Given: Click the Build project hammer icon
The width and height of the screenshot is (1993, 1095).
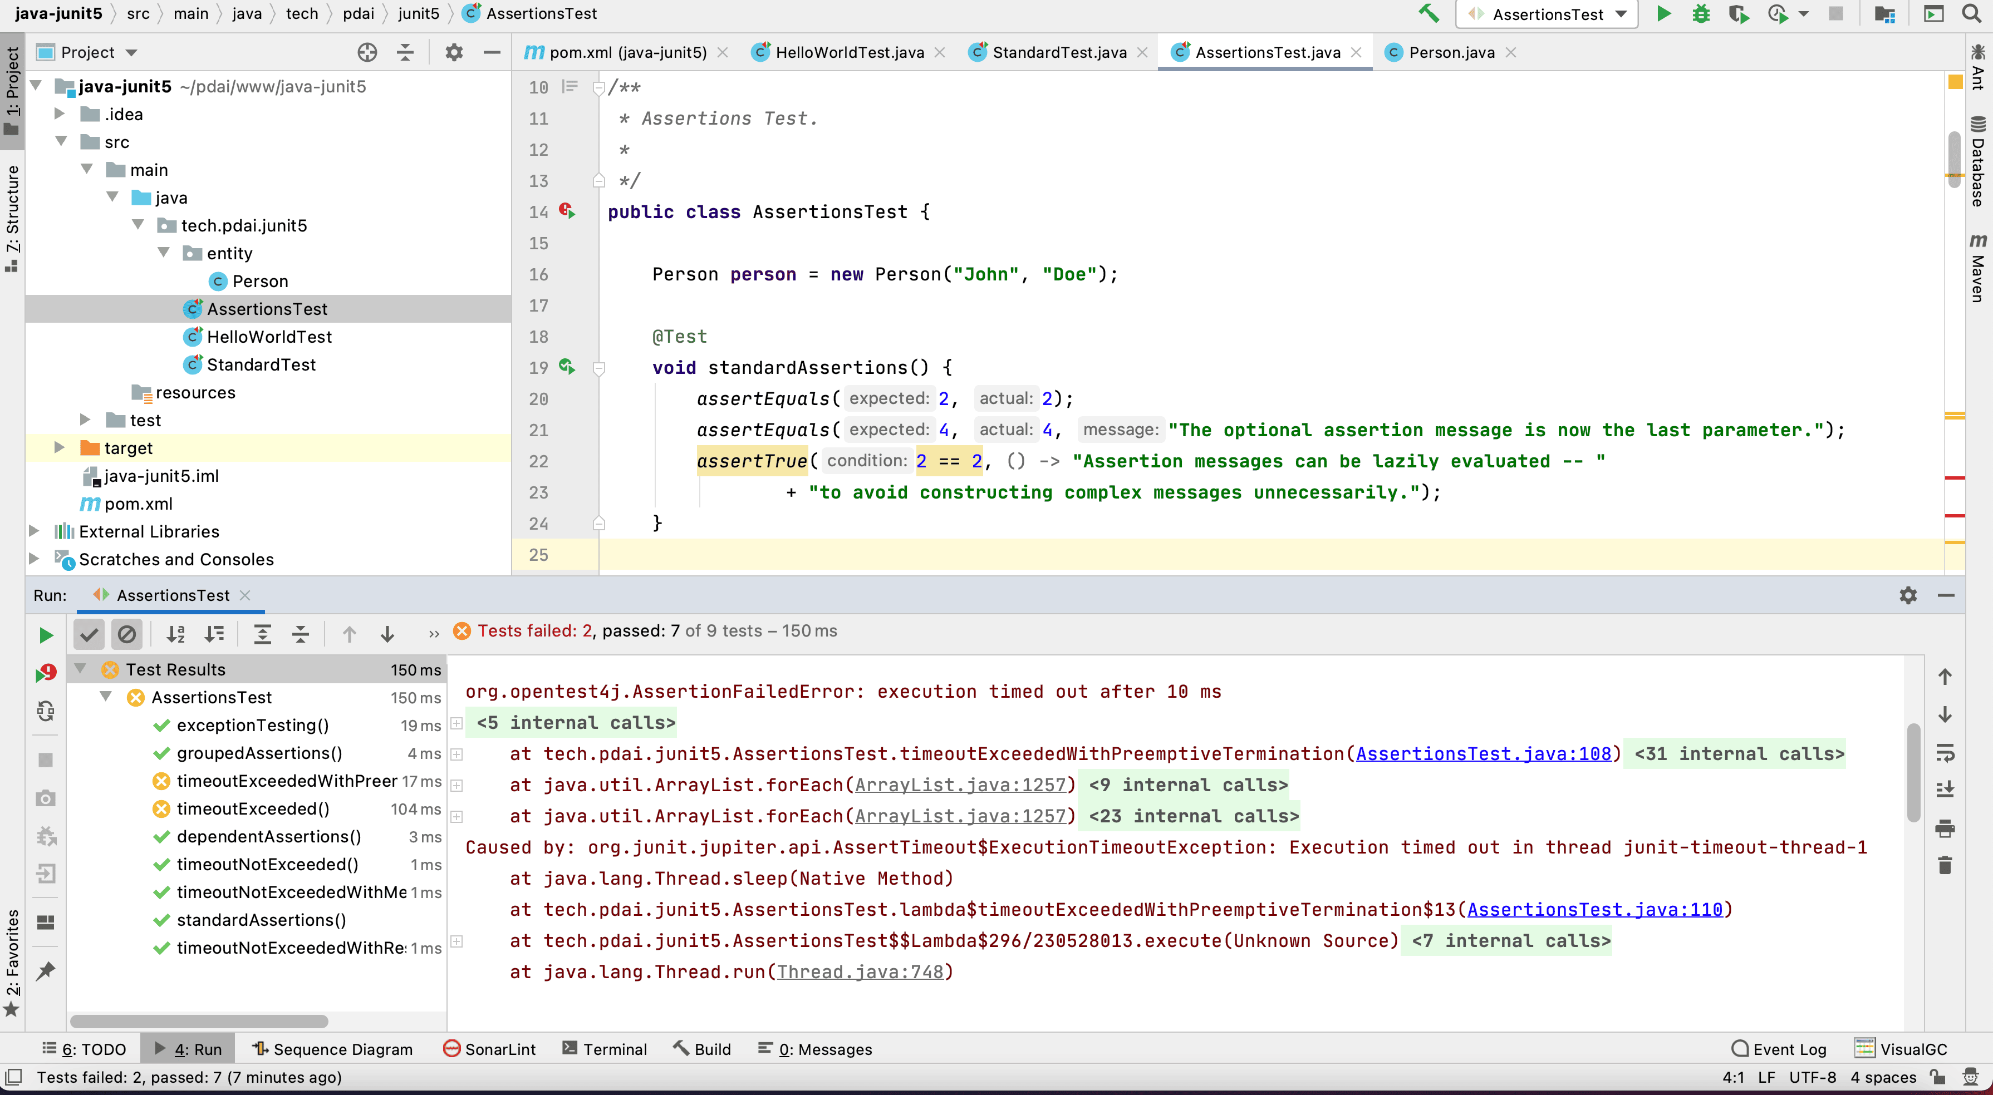Looking at the screenshot, I should point(1428,14).
